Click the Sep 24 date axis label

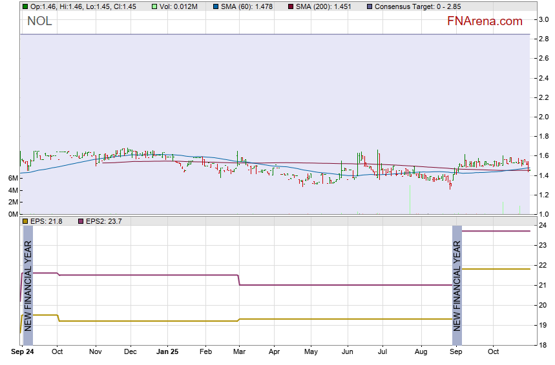(22, 353)
